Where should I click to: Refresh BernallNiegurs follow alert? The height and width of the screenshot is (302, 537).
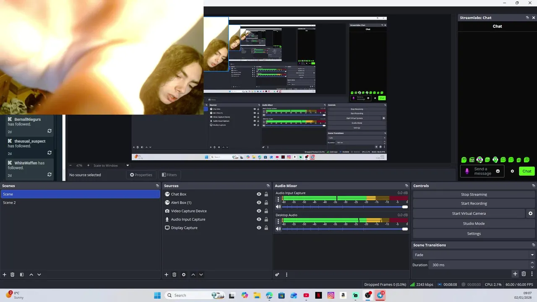tap(50, 131)
